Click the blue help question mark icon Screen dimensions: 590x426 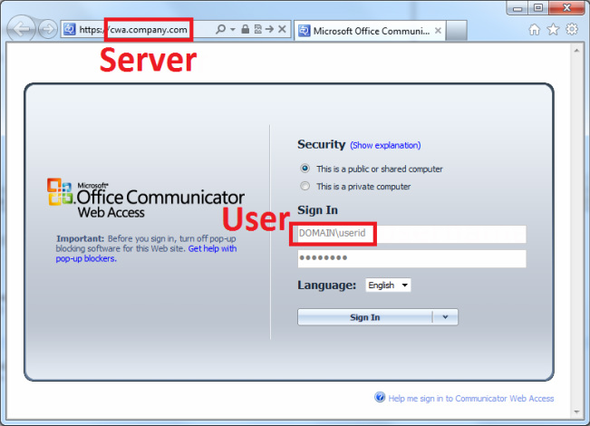pos(380,397)
